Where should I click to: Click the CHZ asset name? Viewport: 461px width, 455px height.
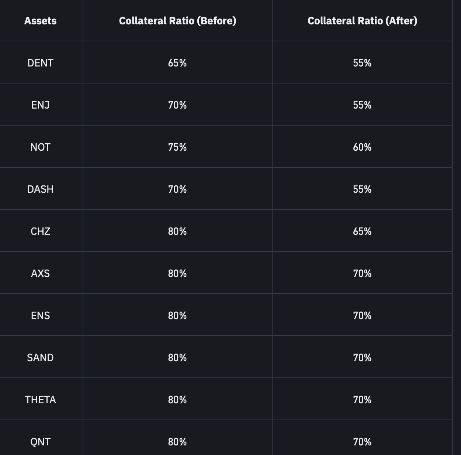pos(40,231)
